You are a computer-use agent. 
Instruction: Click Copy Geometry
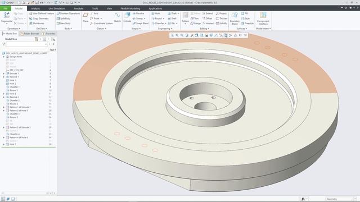(x=39, y=19)
